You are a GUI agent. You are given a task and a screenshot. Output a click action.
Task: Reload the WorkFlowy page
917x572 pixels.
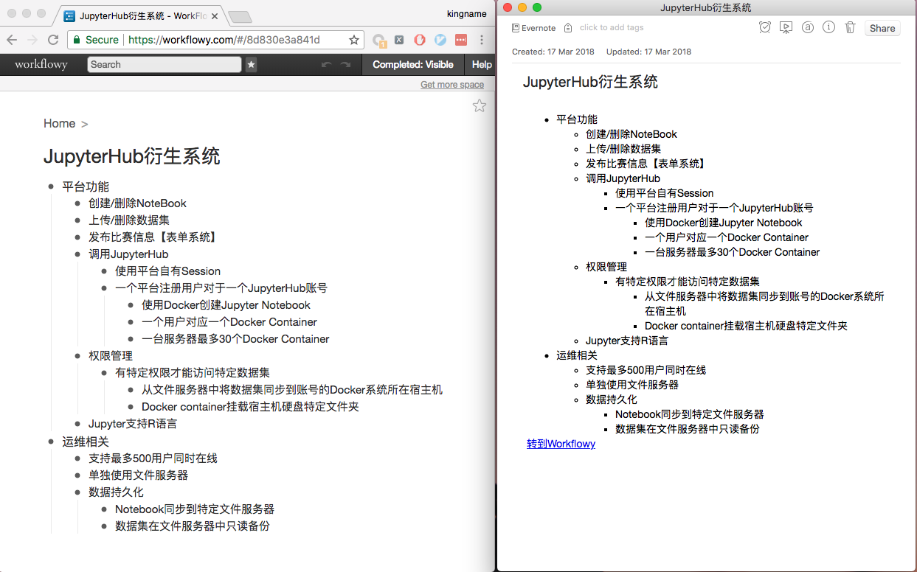(53, 40)
